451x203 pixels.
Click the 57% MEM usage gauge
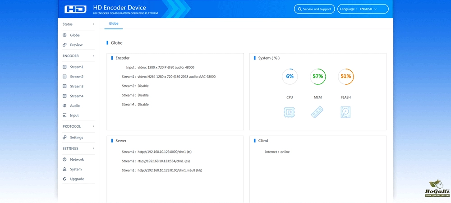tap(318, 76)
